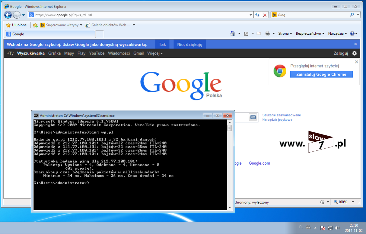The width and height of the screenshot is (366, 234).
Task: Click the Chrome logo icon
Action: click(280, 71)
